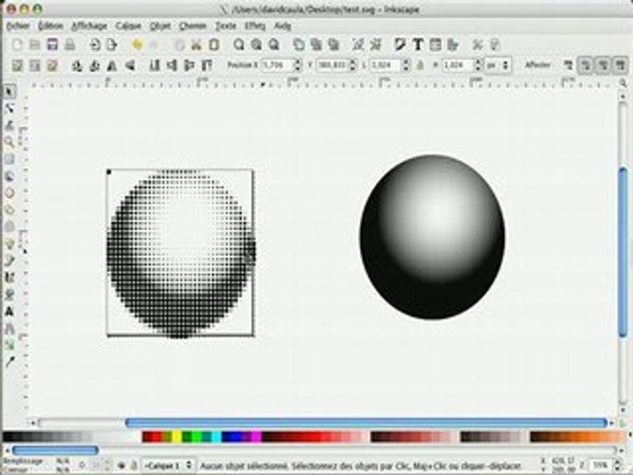Click the Zoom to drawing icon
The width and height of the screenshot is (633, 475).
(256, 44)
